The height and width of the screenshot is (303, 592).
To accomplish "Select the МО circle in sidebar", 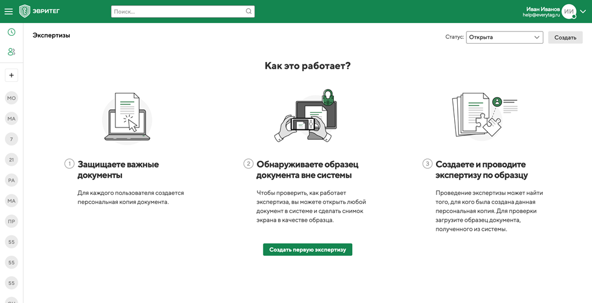I will [x=12, y=98].
